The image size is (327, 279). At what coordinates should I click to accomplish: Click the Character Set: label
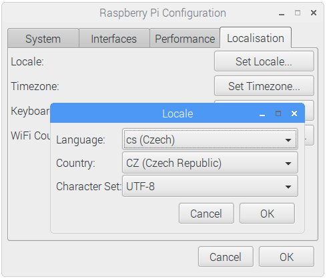[x=89, y=186]
